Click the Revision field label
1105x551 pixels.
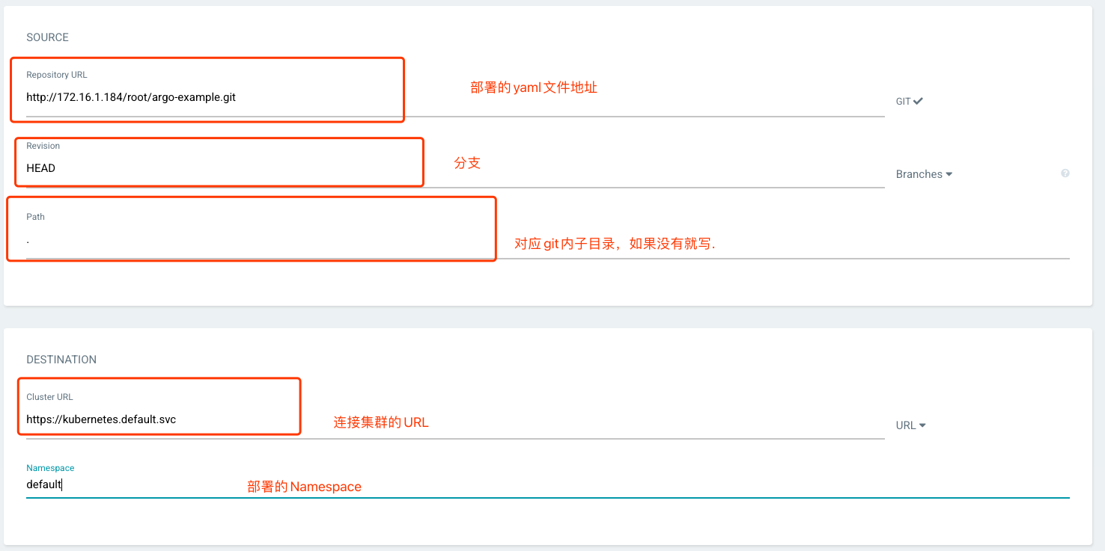[43, 146]
